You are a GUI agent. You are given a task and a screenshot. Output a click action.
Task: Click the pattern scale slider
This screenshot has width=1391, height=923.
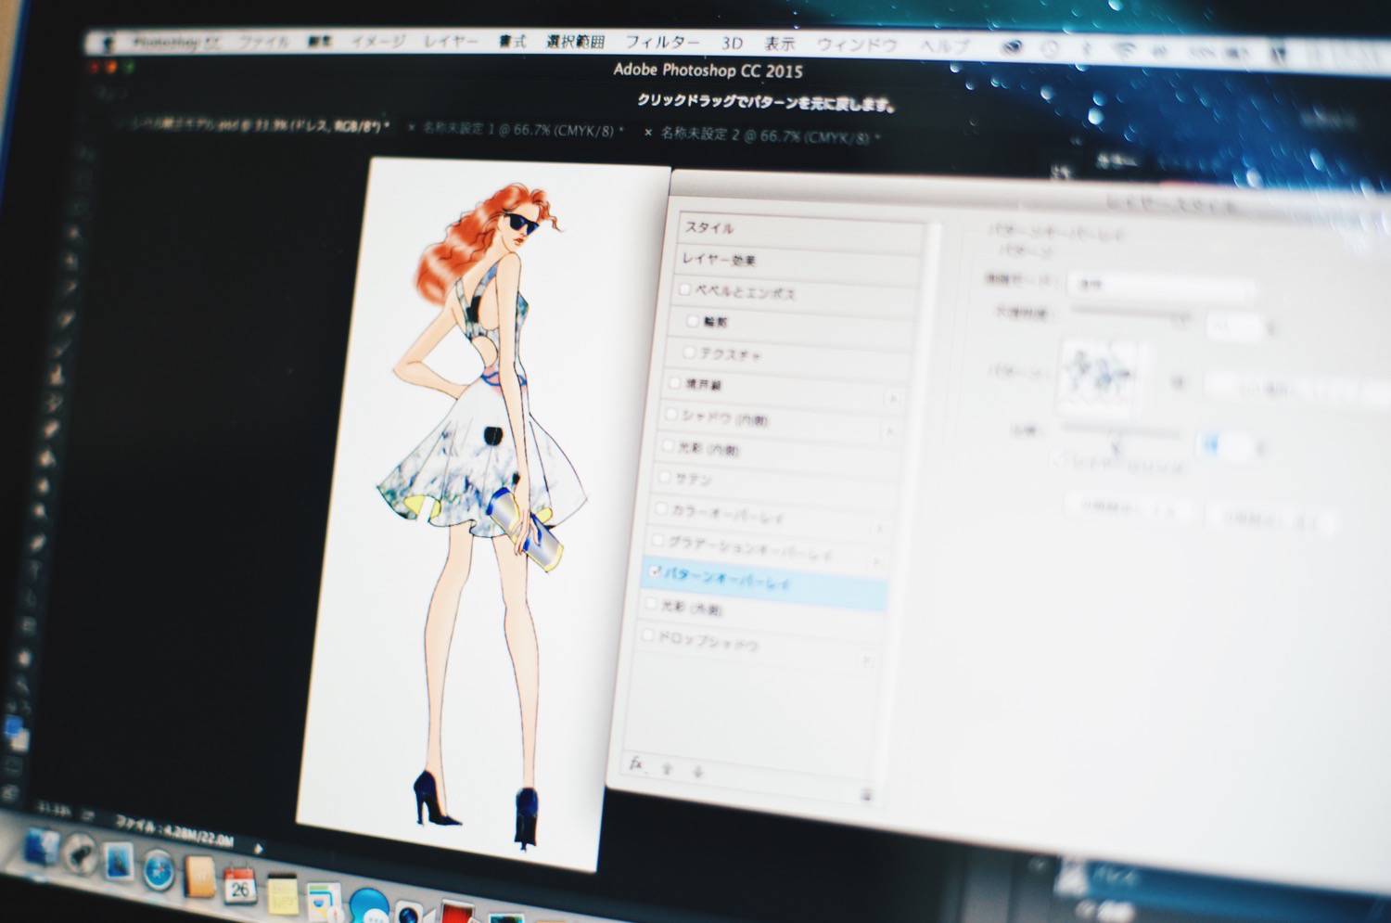(x=1117, y=430)
